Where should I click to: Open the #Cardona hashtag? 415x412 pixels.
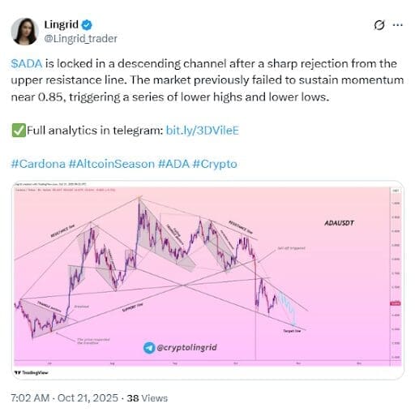click(x=38, y=164)
